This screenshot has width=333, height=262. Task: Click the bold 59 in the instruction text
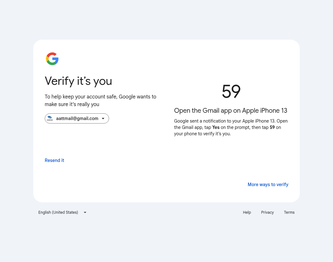click(x=272, y=127)
